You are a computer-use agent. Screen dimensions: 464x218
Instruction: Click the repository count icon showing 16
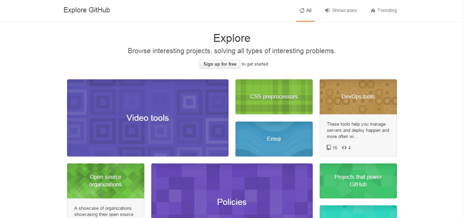click(329, 147)
